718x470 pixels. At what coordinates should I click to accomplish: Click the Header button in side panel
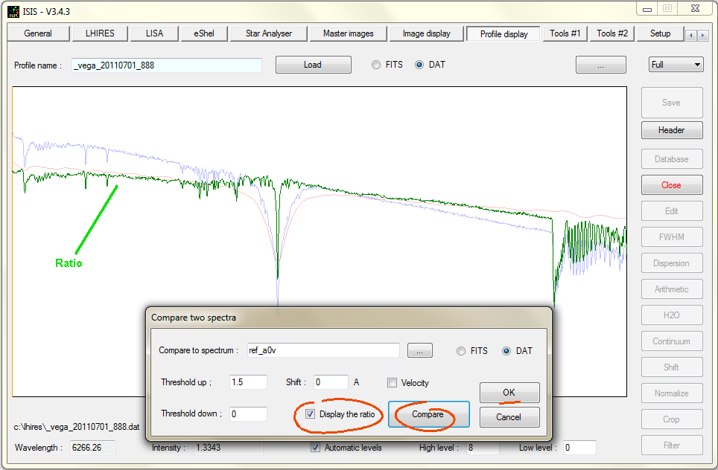[671, 130]
